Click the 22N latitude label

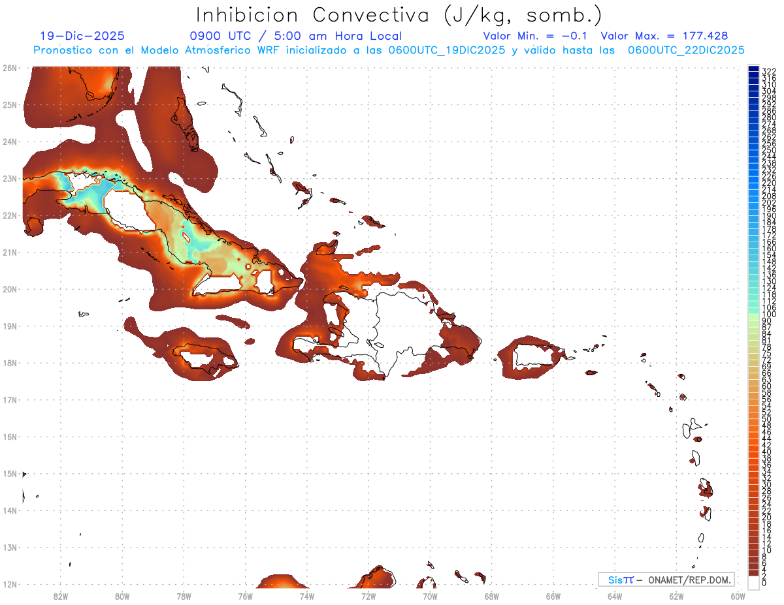10,215
